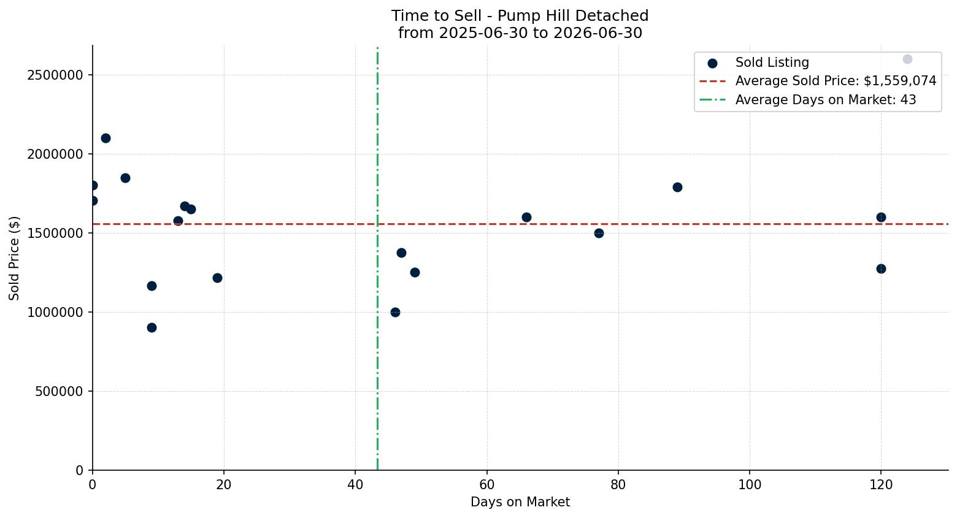The height and width of the screenshot is (518, 957).
Task: Click the 'Days on Market' x-axis label
Action: click(520, 502)
